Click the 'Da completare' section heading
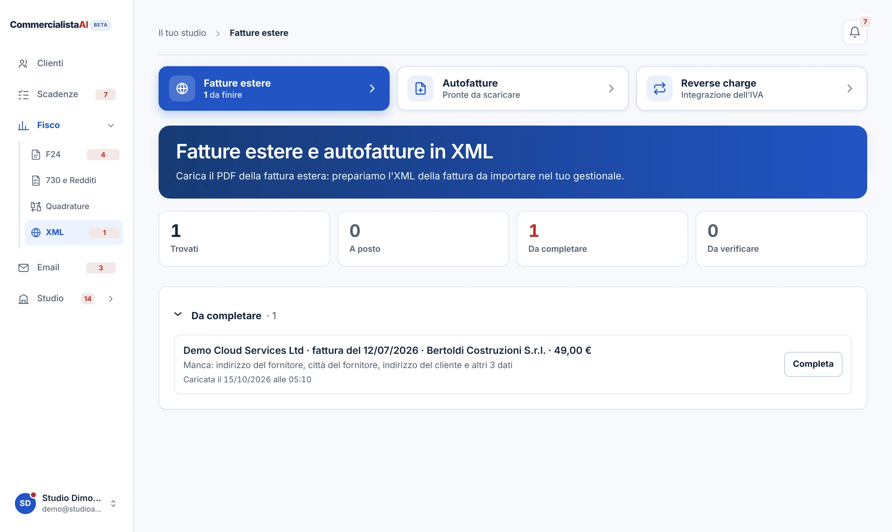Viewport: 892px width, 532px height. (x=226, y=315)
